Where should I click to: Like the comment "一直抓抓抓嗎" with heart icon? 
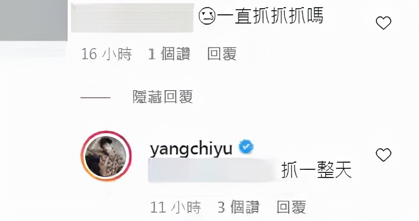tap(384, 23)
